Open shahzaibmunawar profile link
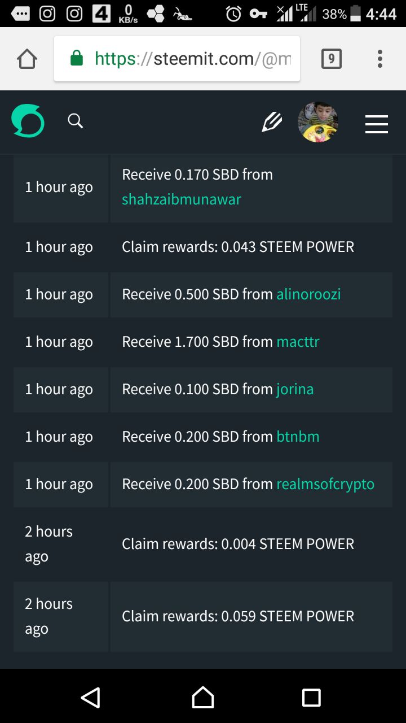 [182, 199]
